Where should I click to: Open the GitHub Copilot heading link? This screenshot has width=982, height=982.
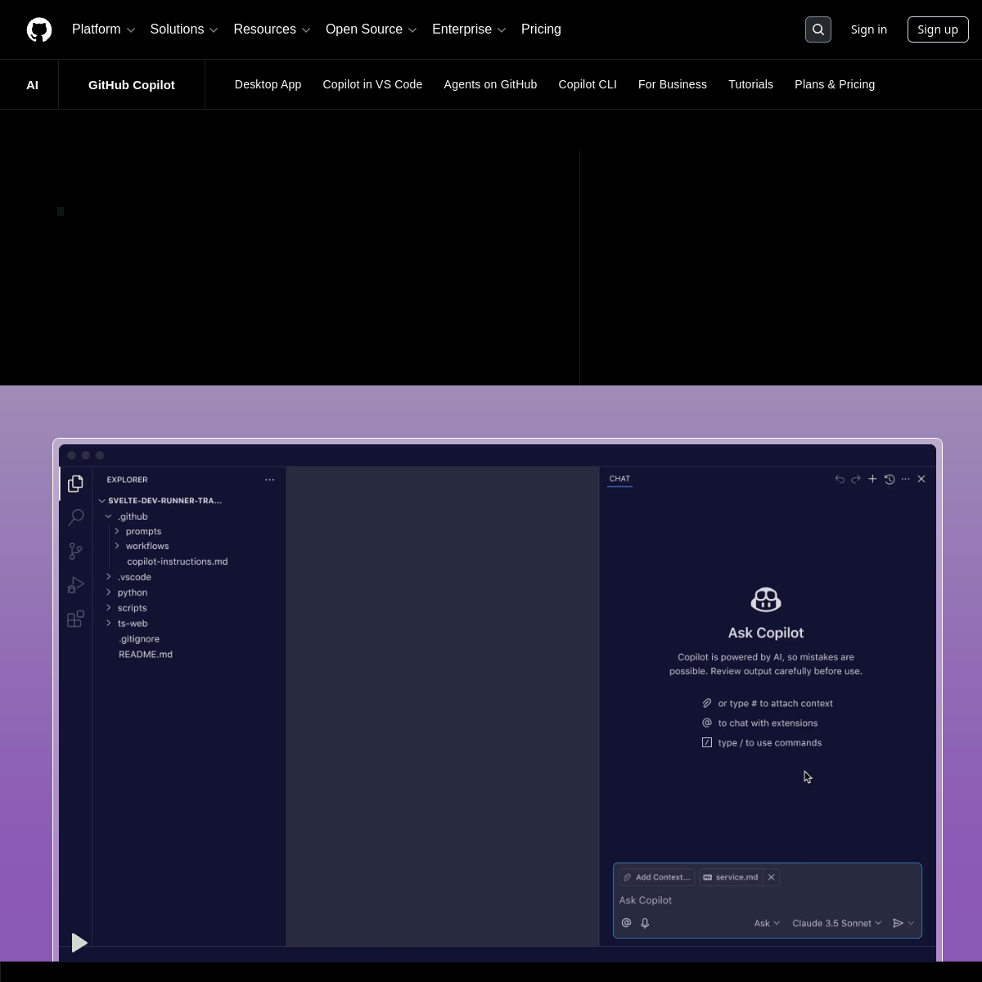[132, 84]
